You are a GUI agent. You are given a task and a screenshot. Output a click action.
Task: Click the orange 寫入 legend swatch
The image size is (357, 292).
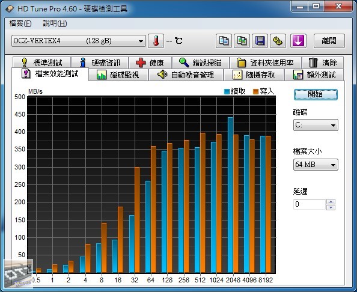point(255,91)
